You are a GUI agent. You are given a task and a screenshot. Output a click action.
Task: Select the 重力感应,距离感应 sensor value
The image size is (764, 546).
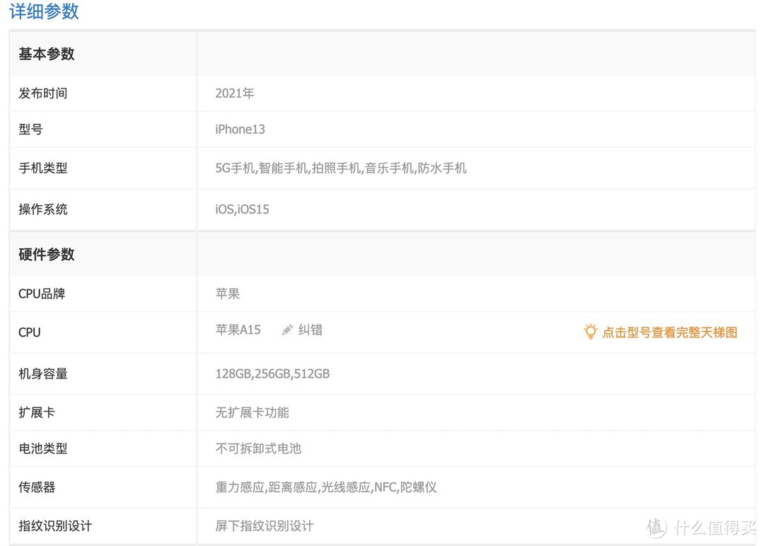[326, 487]
